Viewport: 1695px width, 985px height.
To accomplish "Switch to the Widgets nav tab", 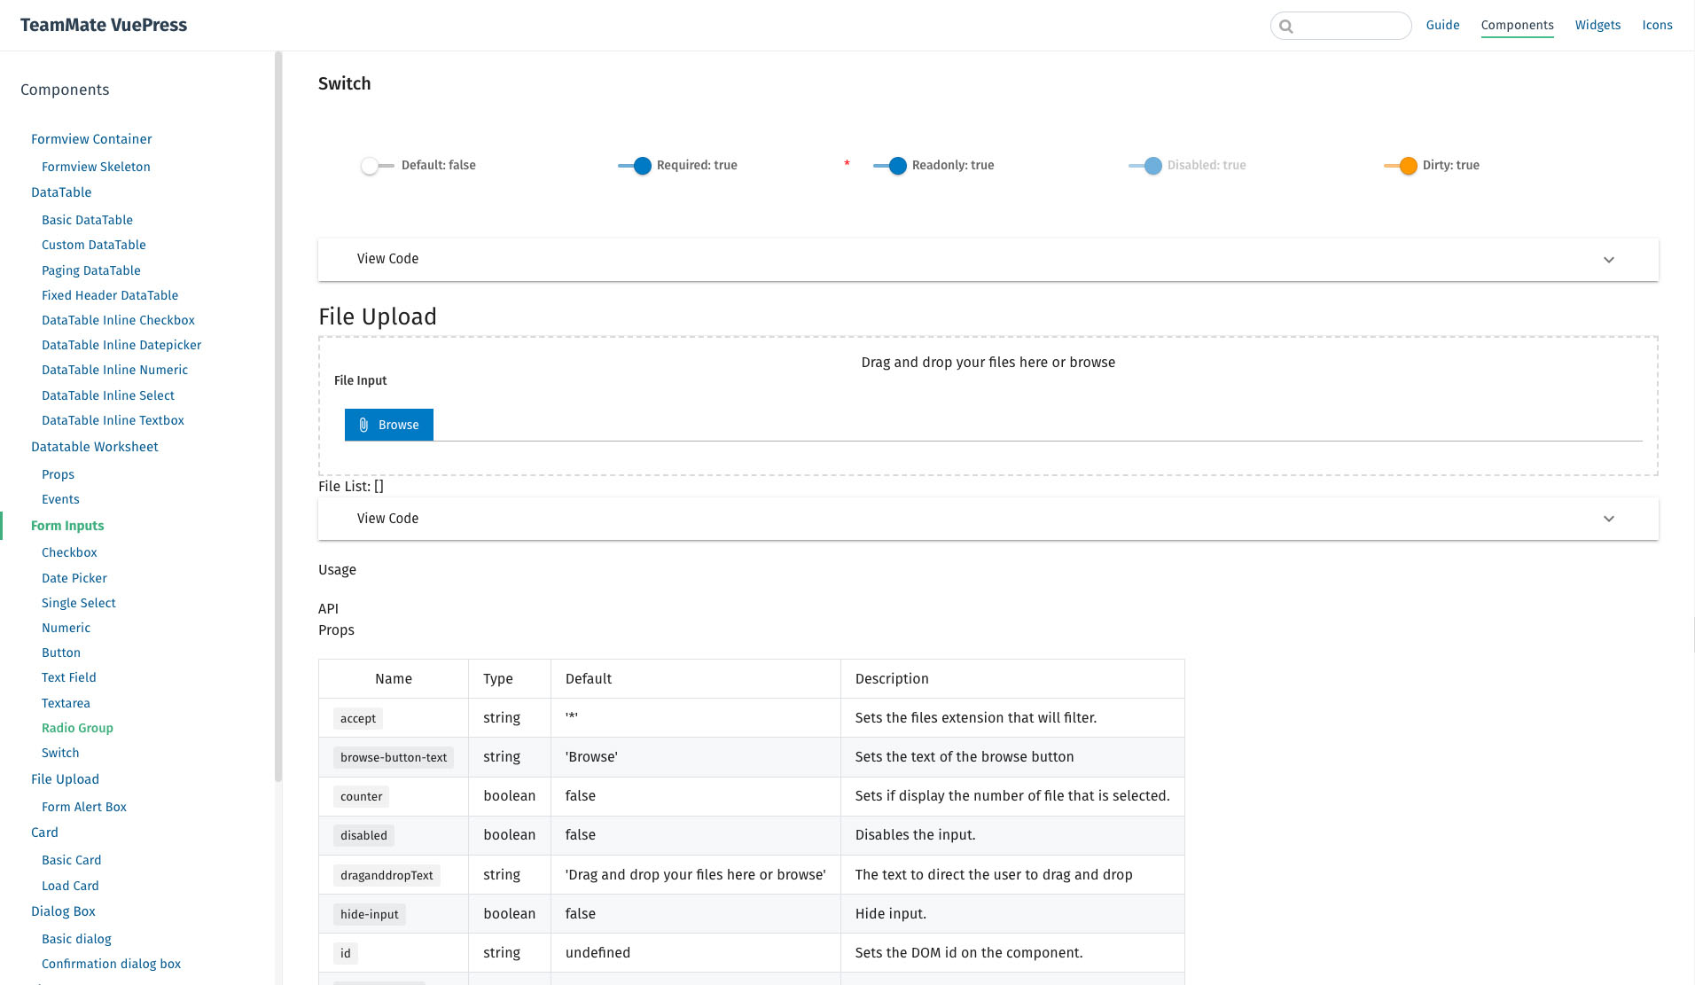I will pos(1597,25).
